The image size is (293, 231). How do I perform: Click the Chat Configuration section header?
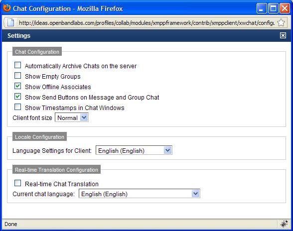[x=37, y=52]
